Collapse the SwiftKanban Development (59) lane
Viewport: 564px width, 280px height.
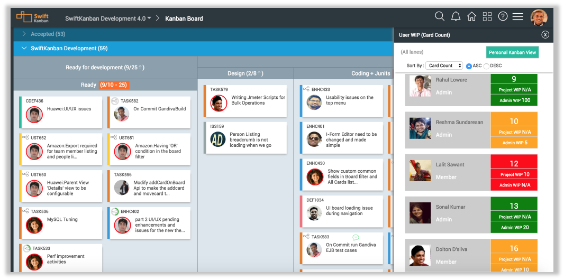coord(24,48)
